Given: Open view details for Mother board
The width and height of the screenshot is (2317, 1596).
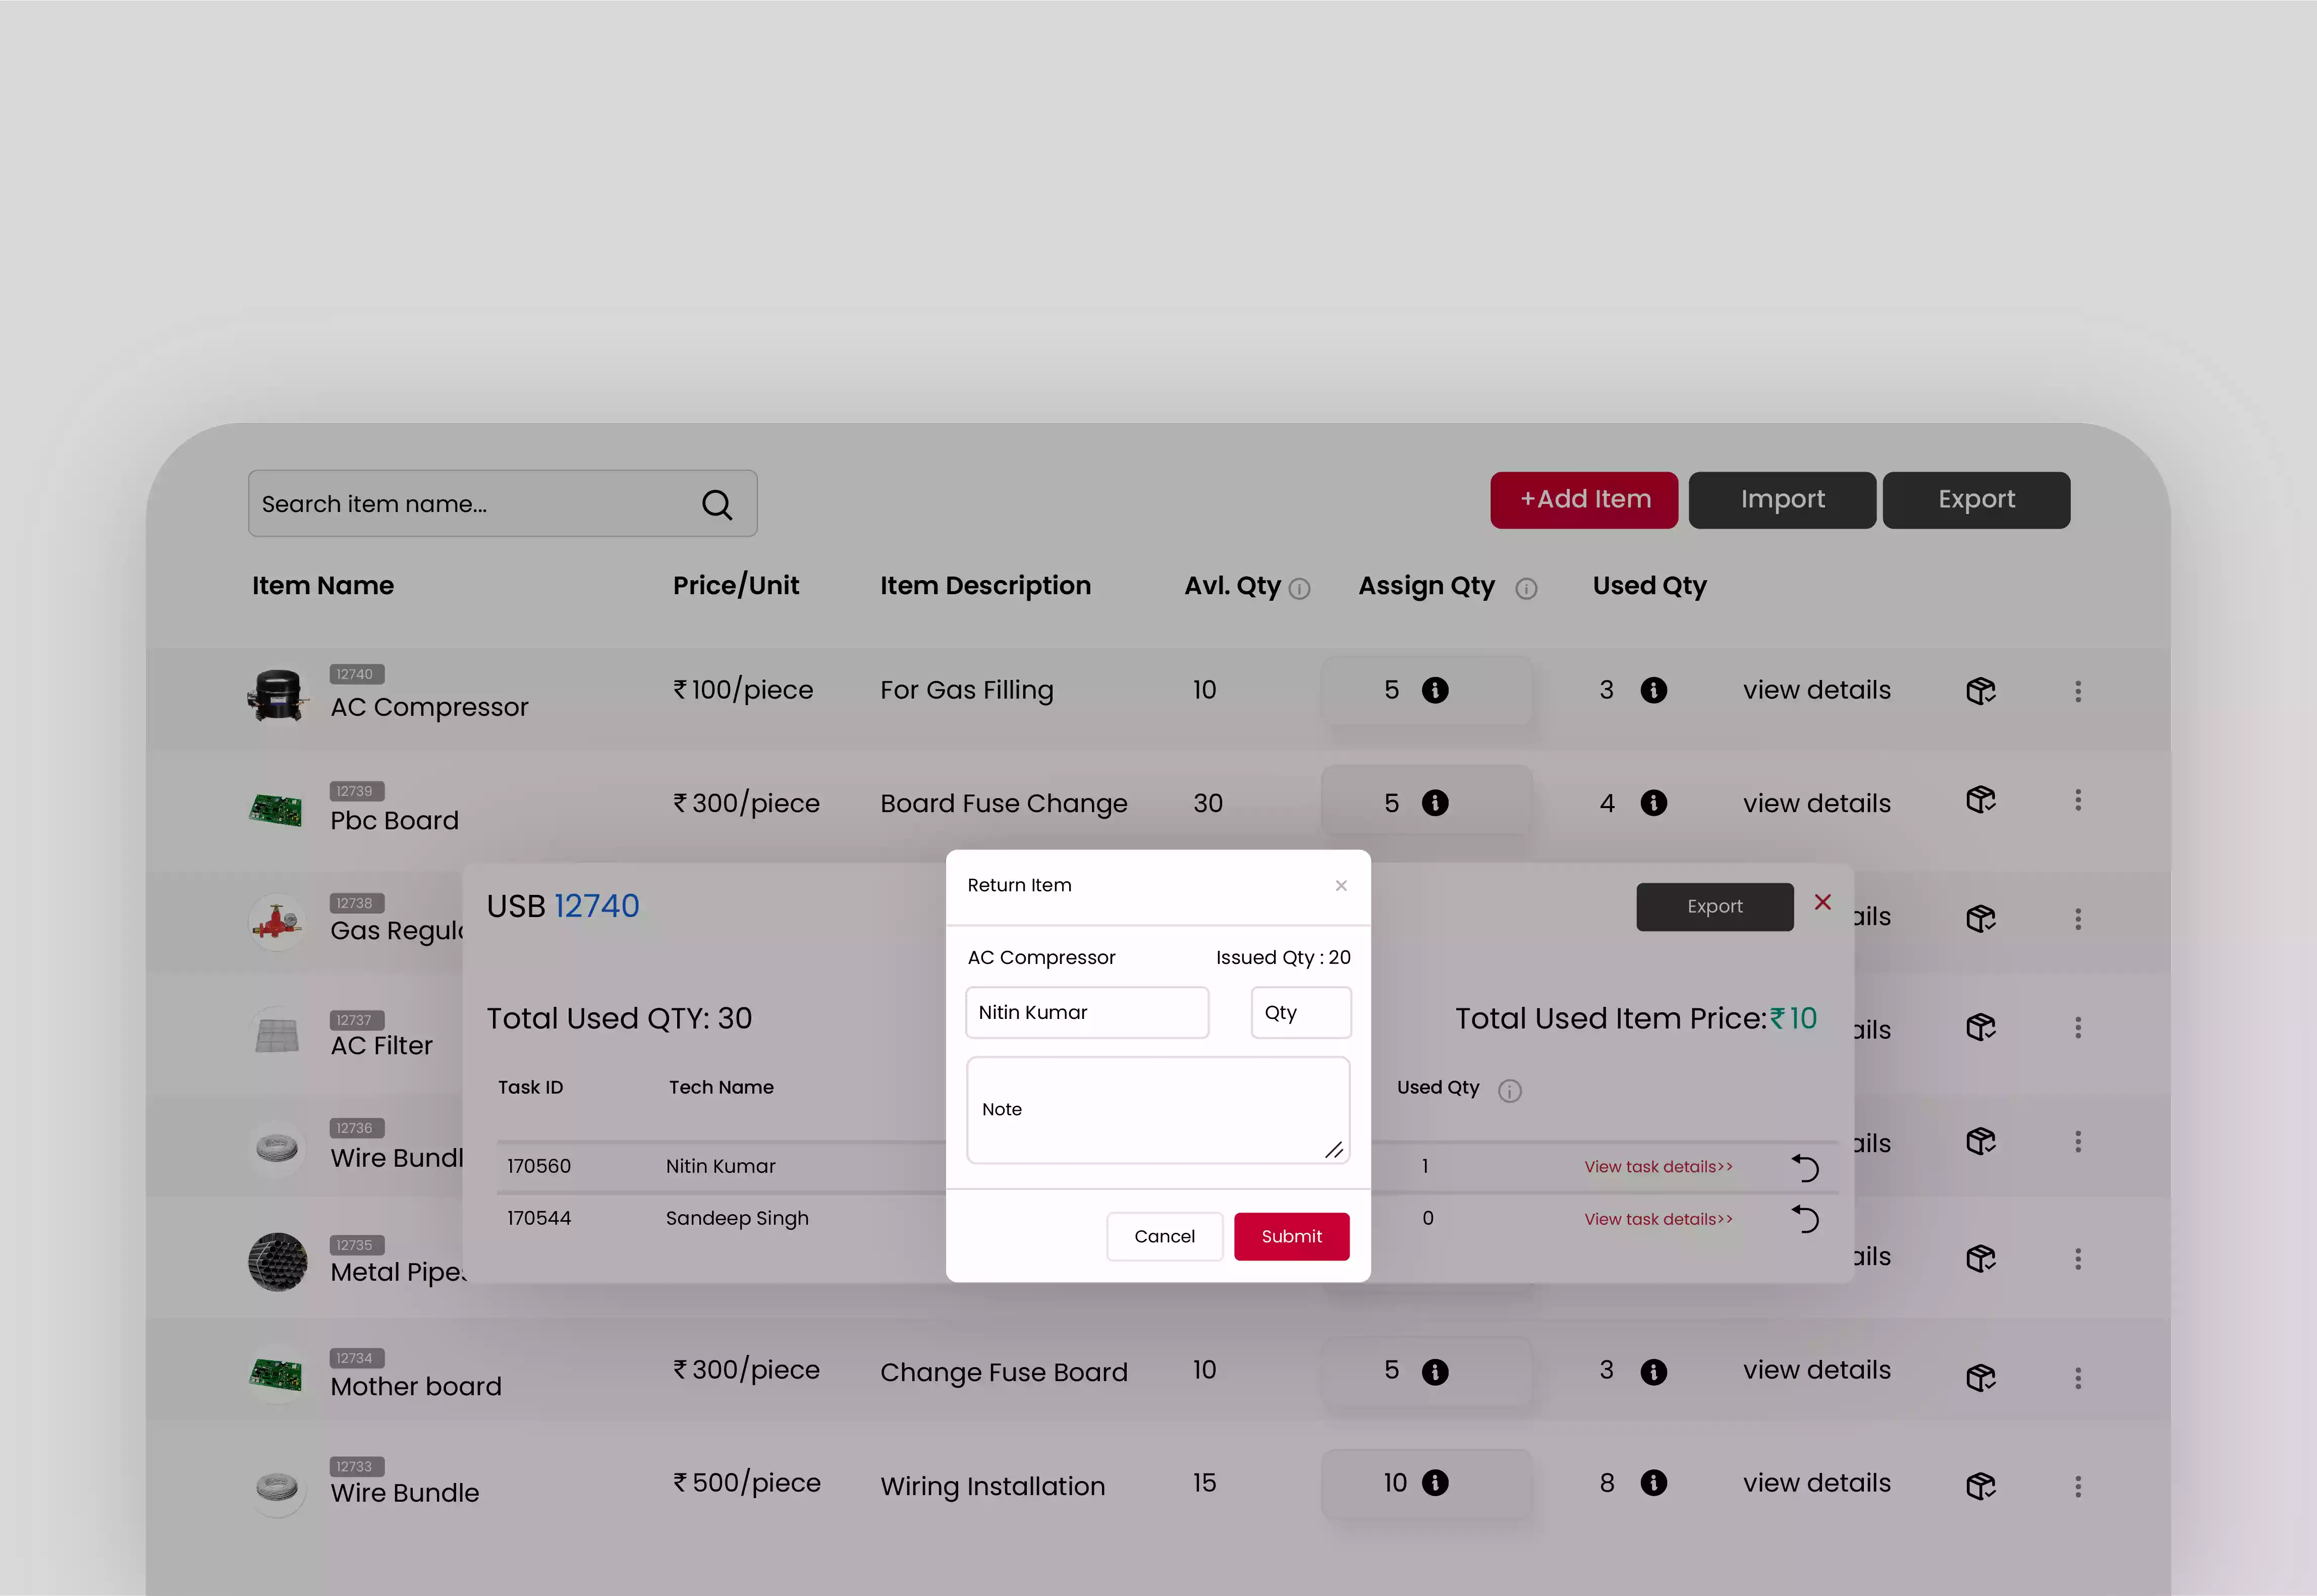Looking at the screenshot, I should 1817,1370.
